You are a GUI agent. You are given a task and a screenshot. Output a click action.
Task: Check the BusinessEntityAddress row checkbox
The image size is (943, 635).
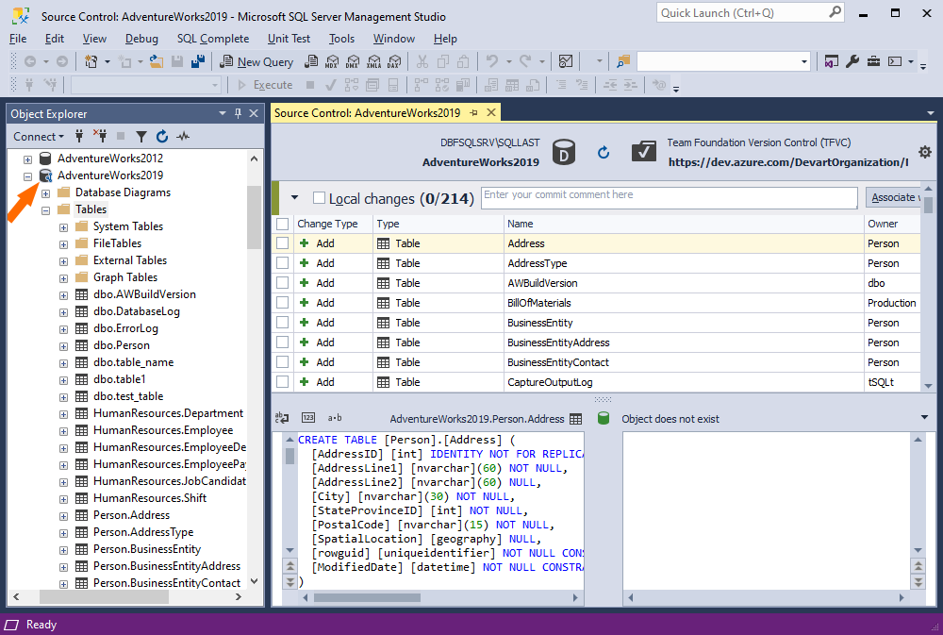[282, 343]
